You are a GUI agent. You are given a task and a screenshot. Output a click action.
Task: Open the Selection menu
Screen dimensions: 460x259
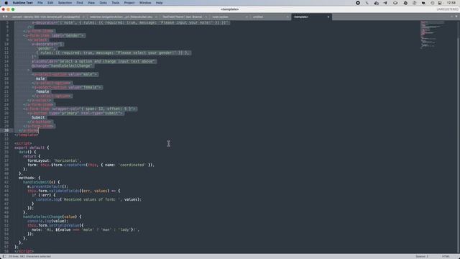(65, 3)
